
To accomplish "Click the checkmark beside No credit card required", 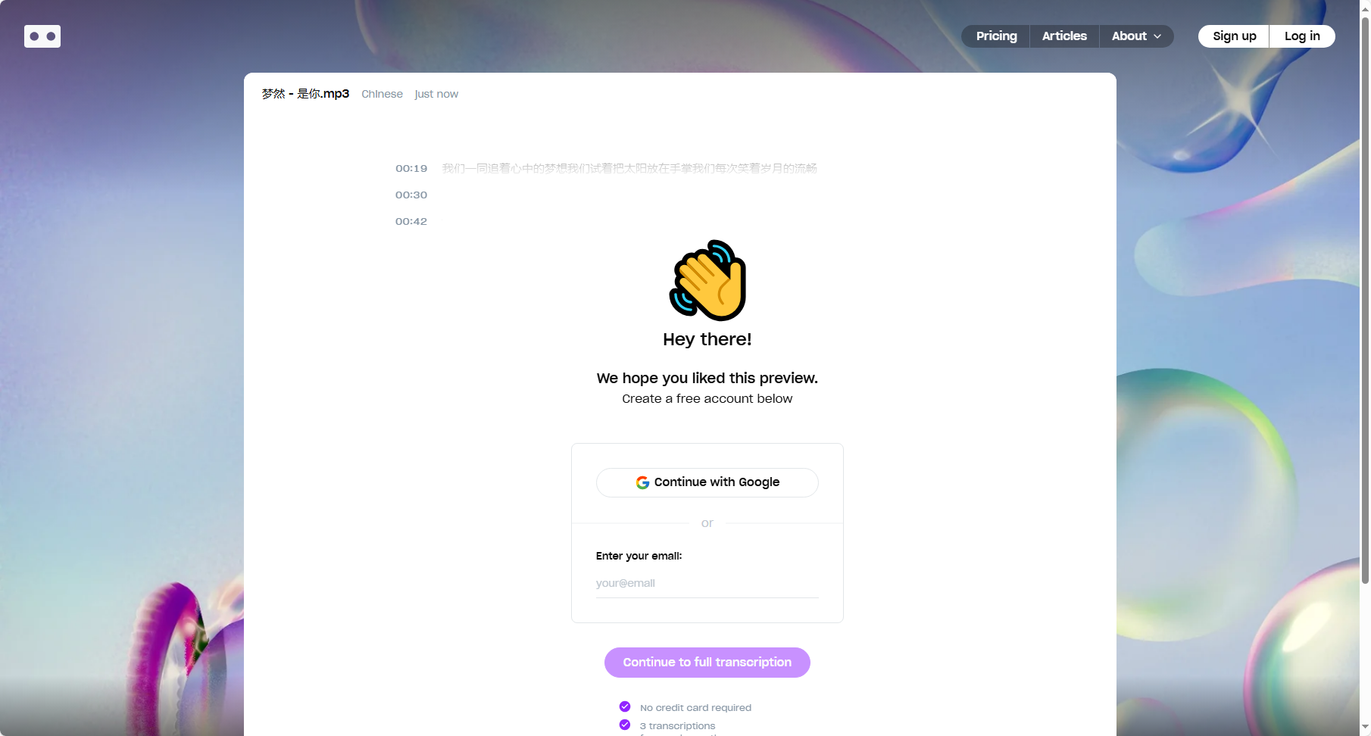I will point(625,706).
